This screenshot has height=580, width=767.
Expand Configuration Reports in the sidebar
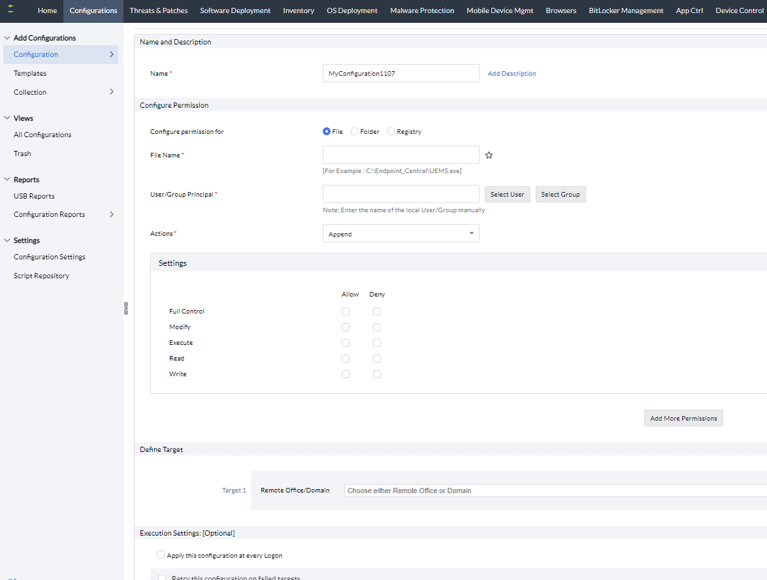[112, 214]
